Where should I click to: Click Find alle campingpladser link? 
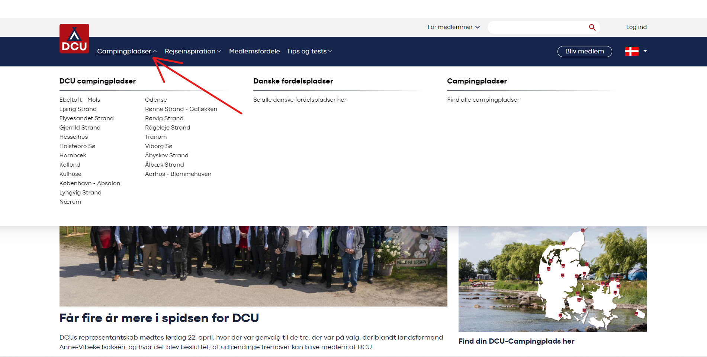click(x=483, y=100)
